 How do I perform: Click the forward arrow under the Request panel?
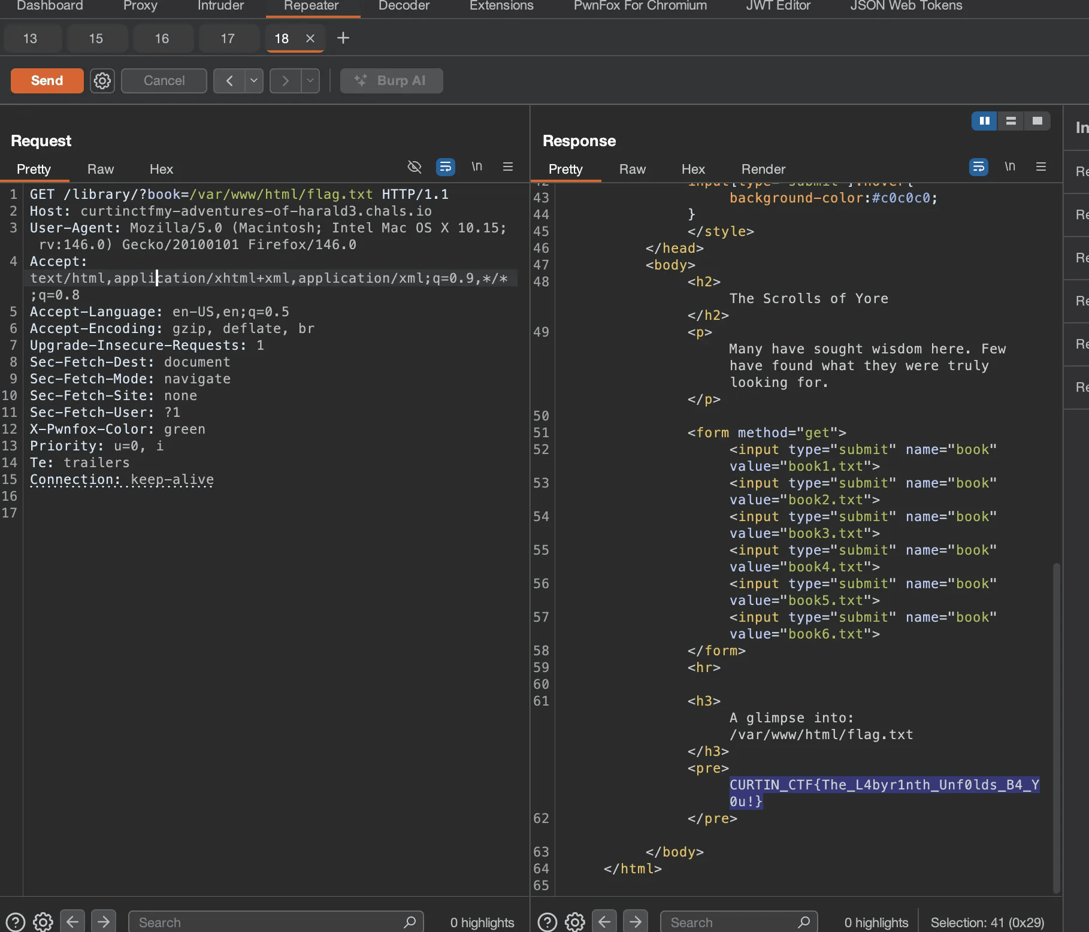pyautogui.click(x=104, y=922)
